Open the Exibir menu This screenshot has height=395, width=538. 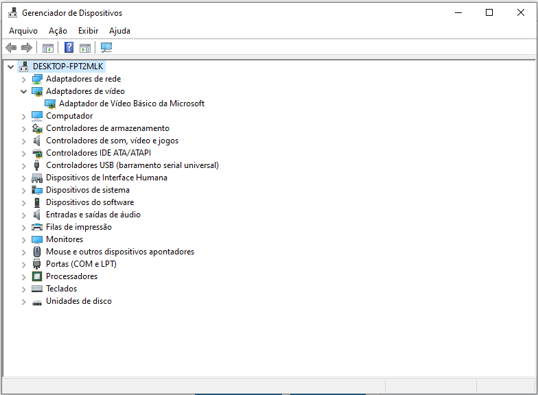point(88,31)
